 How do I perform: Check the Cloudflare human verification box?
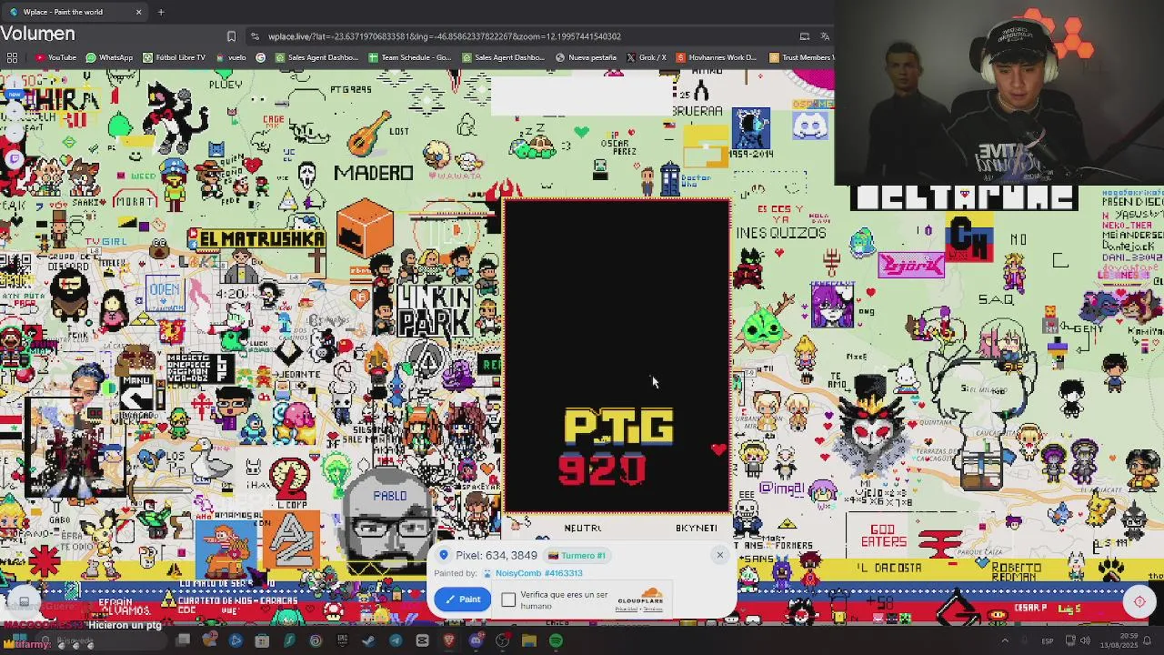(508, 600)
